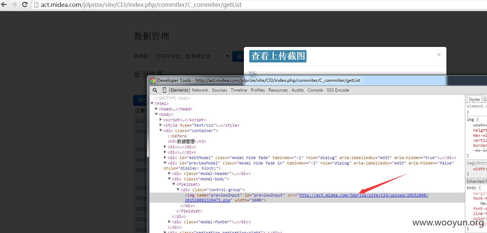This screenshot has height=233, width=487.
Task: Click the body { selector in Styles pane
Action: tap(474, 188)
